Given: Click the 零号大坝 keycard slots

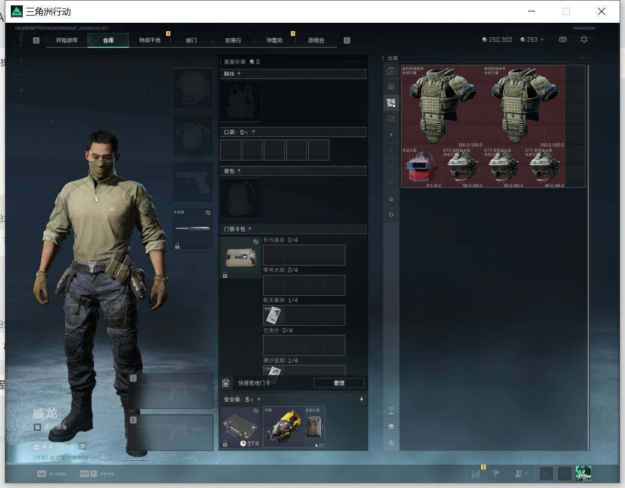Looking at the screenshot, I should [304, 285].
